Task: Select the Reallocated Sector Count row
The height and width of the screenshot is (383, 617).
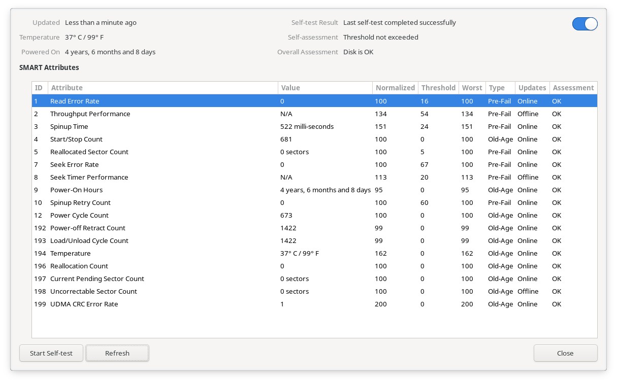Action: coord(89,152)
